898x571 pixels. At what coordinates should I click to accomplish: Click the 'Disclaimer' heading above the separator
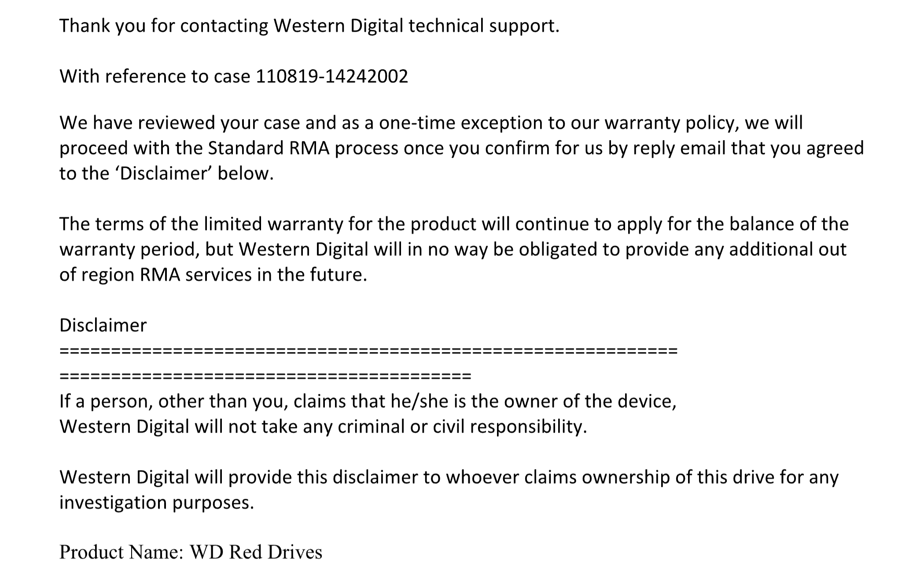click(103, 326)
